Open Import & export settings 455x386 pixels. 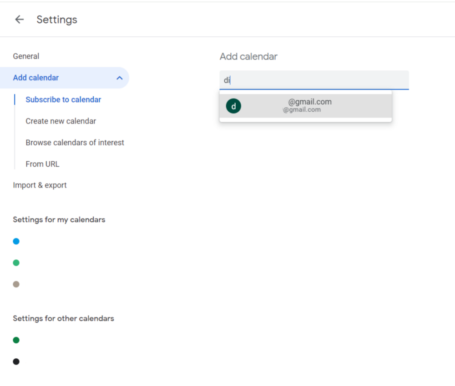[x=40, y=185]
